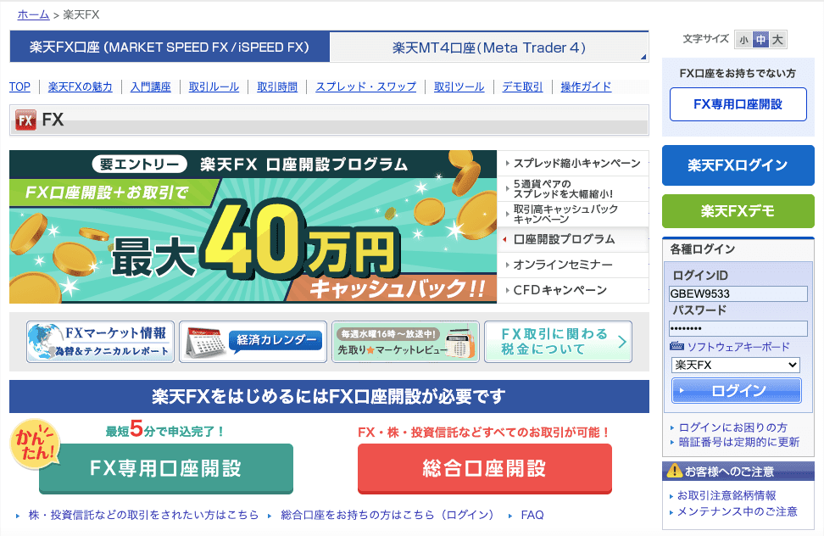Click the ホーム breadcrumb link

[x=33, y=14]
